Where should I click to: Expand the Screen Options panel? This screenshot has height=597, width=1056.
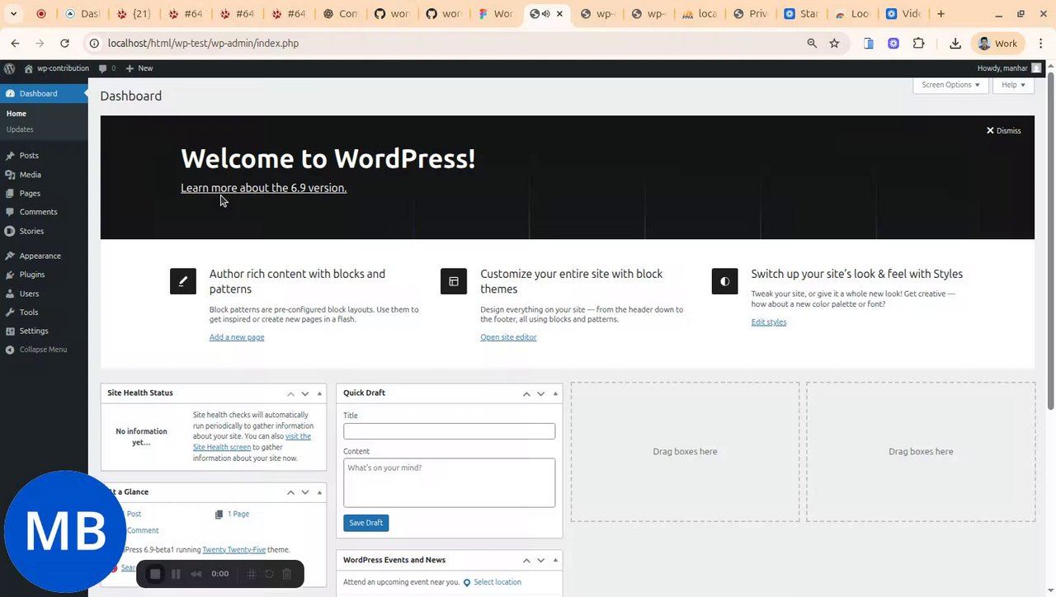[950, 85]
